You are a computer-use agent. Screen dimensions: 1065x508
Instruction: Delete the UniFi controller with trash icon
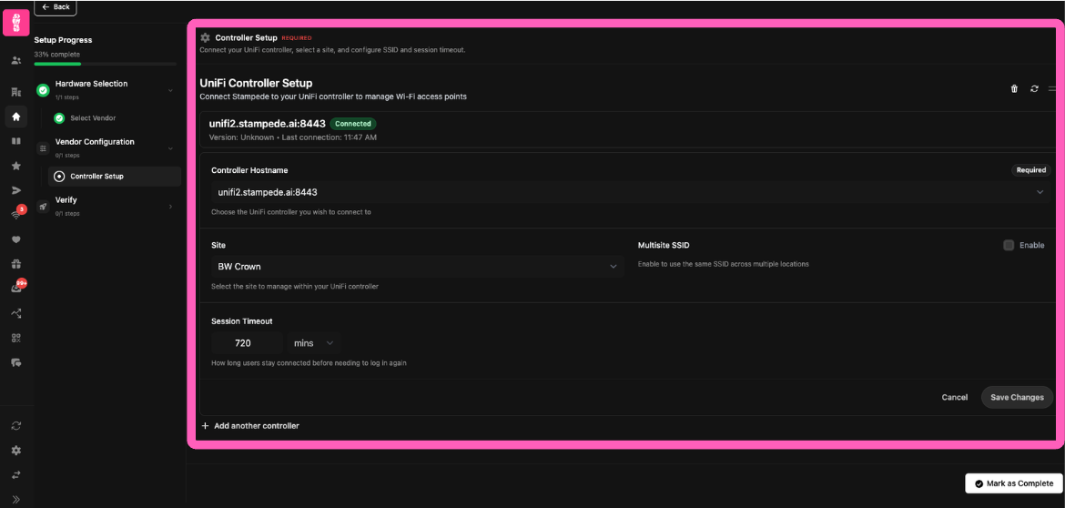click(x=1015, y=88)
